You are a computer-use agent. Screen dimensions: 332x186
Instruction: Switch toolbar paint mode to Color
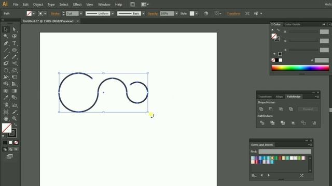coord(5,143)
